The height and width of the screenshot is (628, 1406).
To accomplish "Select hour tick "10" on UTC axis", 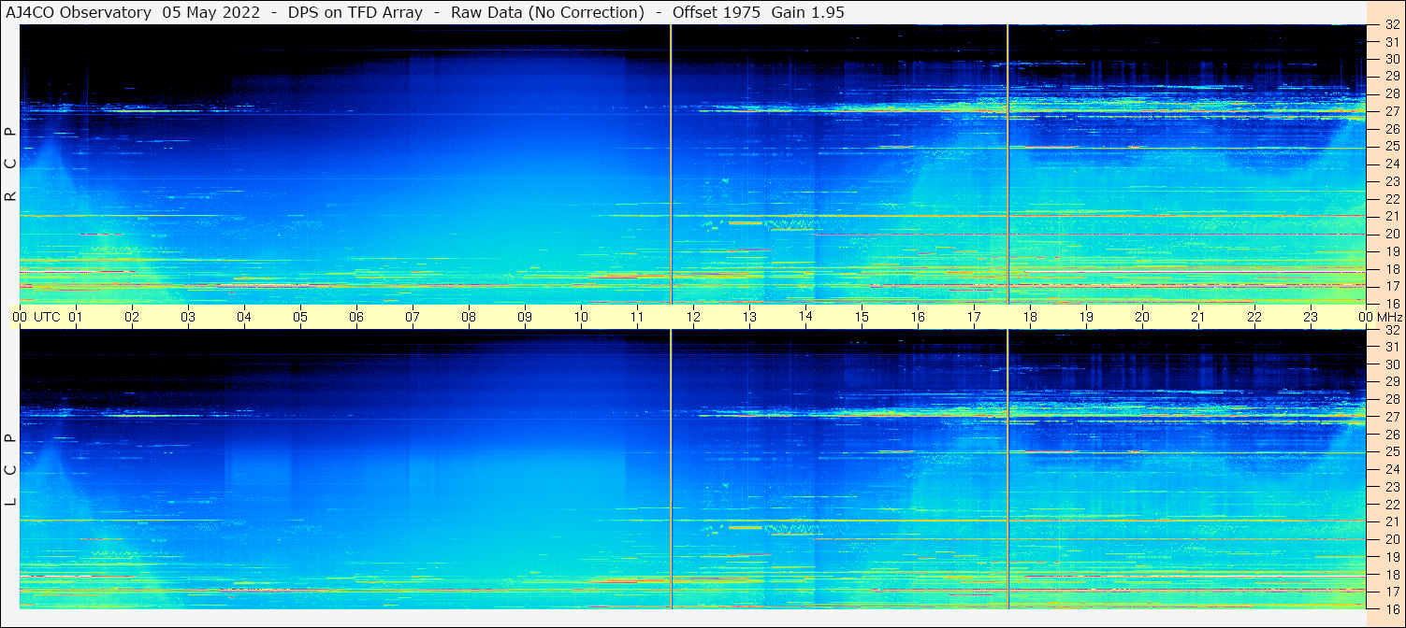I will coord(581,317).
